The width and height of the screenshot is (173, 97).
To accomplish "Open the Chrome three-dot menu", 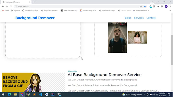I will click(x=170, y=7).
